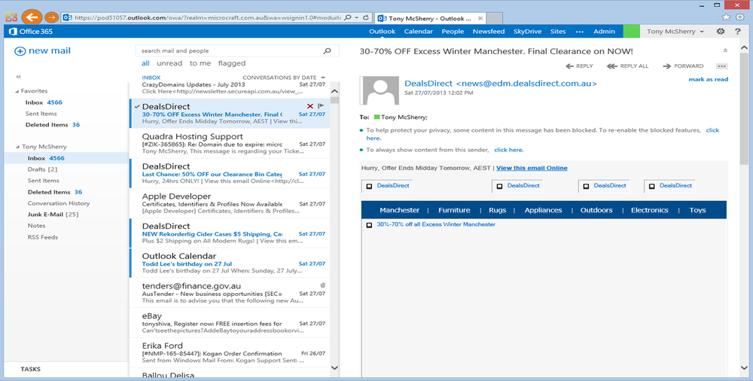The height and width of the screenshot is (381, 753).
Task: Click the search magnifier icon in mail search
Action: coord(327,51)
